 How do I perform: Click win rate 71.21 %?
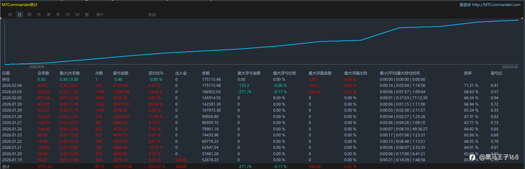[x=471, y=85]
